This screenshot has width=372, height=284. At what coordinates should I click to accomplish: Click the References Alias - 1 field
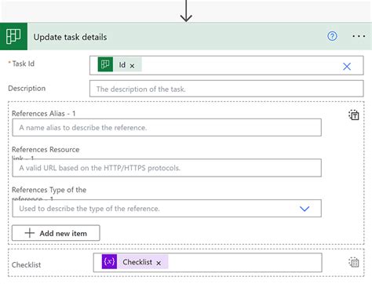tap(166, 128)
